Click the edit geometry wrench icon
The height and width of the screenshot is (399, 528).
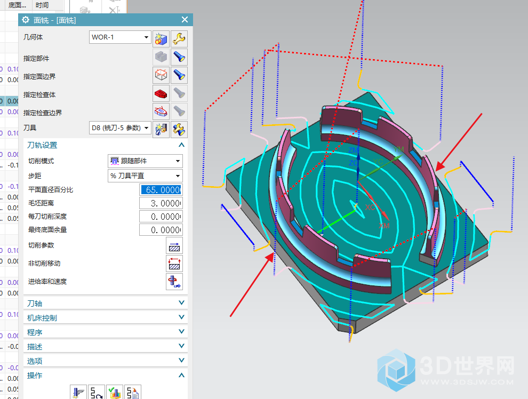[179, 39]
